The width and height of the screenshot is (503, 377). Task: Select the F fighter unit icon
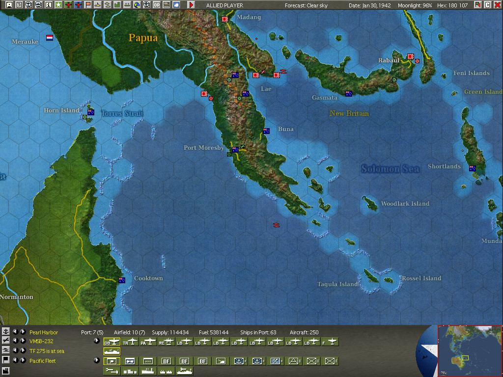tap(330, 342)
